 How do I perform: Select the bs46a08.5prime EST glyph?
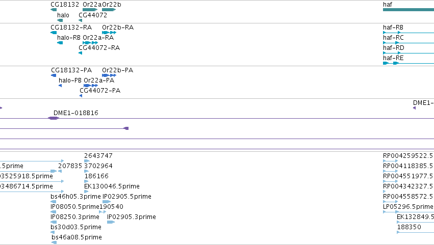click(54, 242)
